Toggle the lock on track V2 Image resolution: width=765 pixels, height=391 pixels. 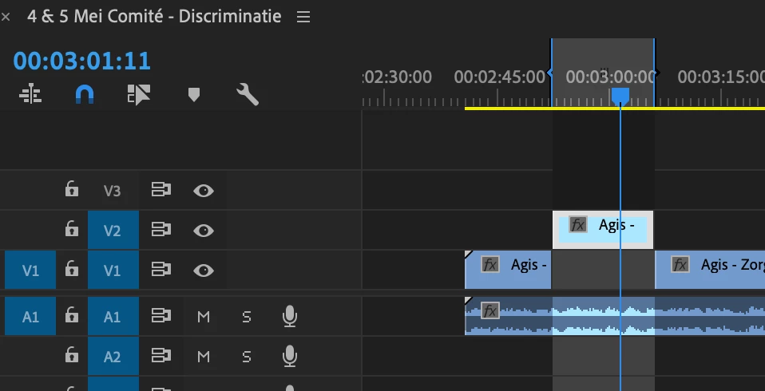click(72, 229)
